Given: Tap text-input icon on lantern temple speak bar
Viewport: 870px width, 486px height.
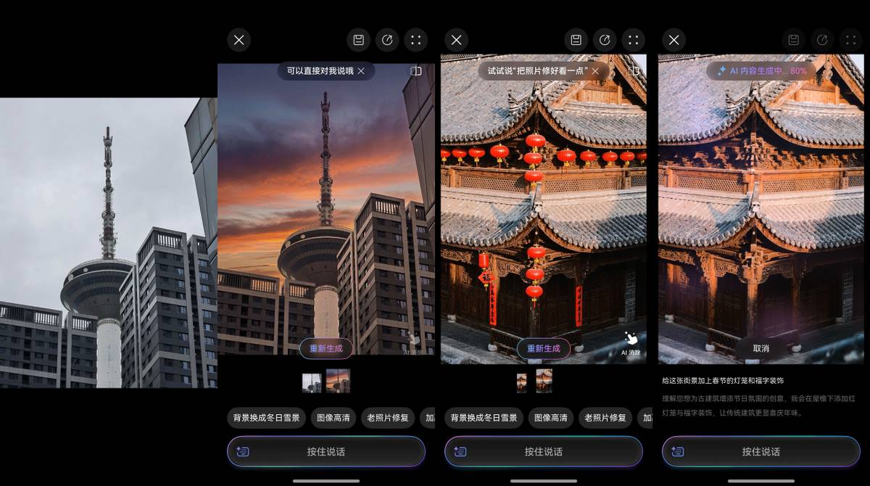Looking at the screenshot, I should [460, 451].
